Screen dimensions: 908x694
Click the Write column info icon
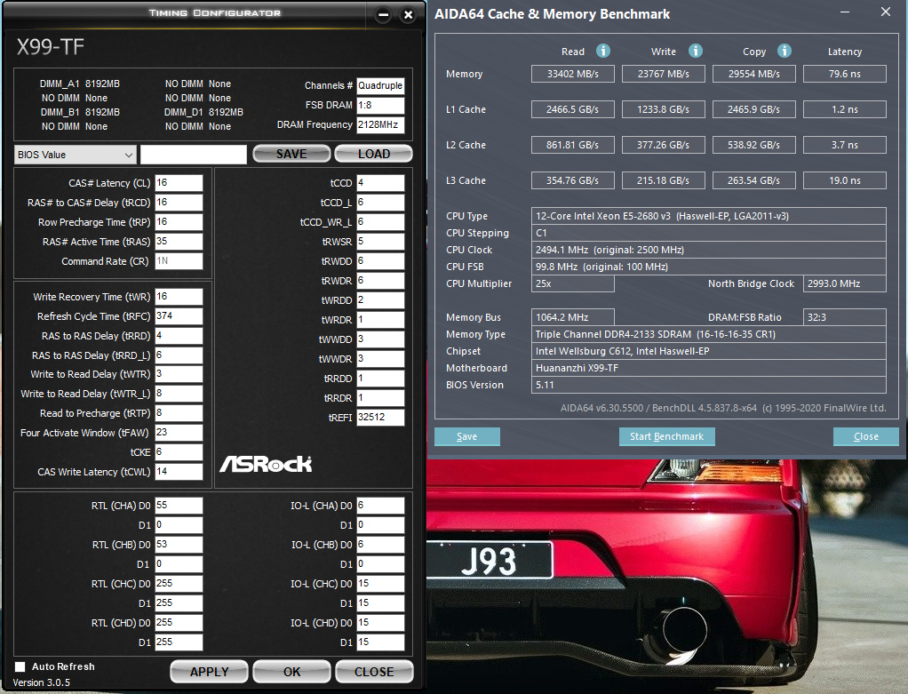point(696,52)
